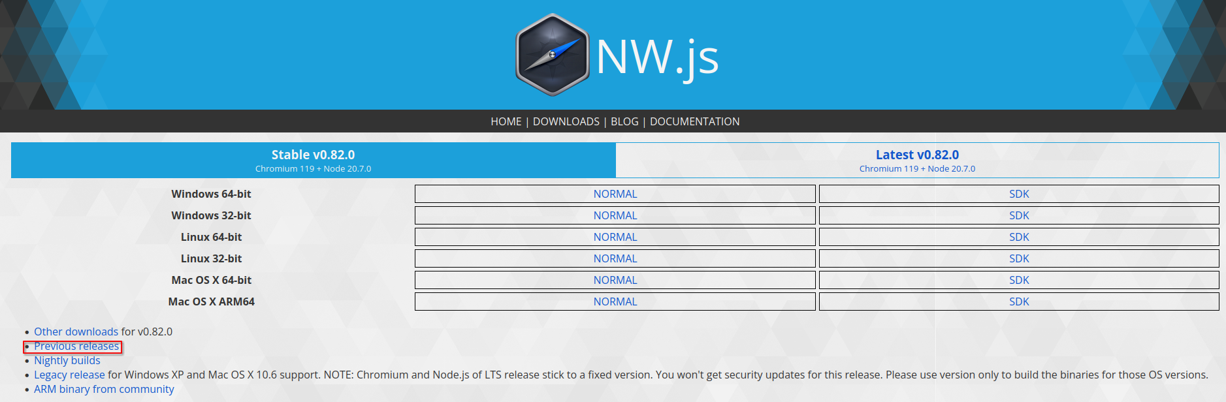Open the Other downloads link
1226x402 pixels.
click(76, 332)
